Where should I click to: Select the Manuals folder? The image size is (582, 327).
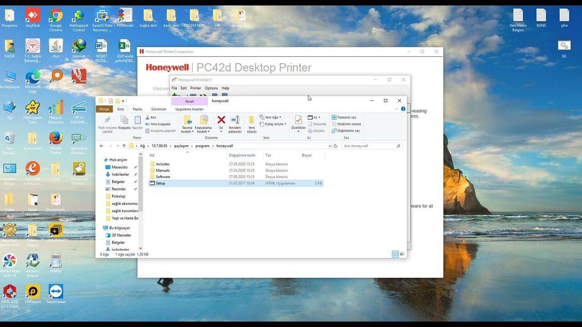click(162, 170)
